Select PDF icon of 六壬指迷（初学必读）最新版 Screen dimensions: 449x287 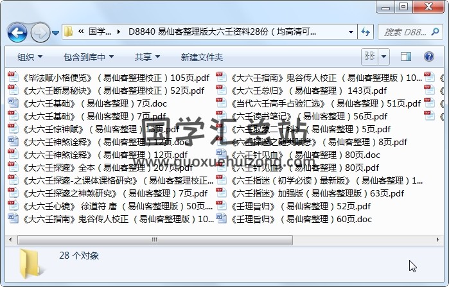click(221, 180)
